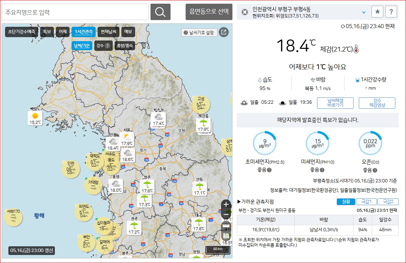The height and width of the screenshot is (263, 406).
Task: Open the 미세먼지 좋음 help icon
Action: (322, 170)
